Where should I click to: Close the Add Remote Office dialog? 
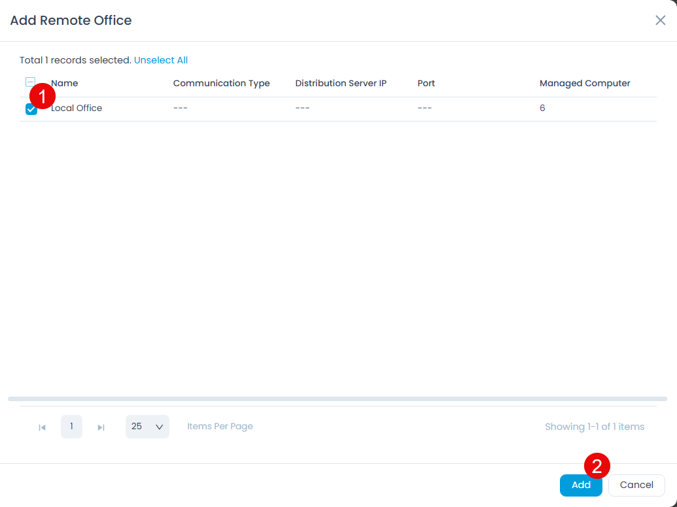(660, 20)
